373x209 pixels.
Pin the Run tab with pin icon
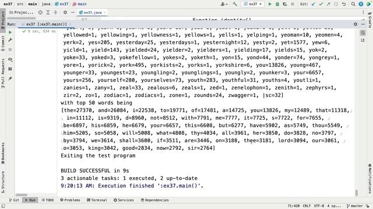[x=10, y=78]
